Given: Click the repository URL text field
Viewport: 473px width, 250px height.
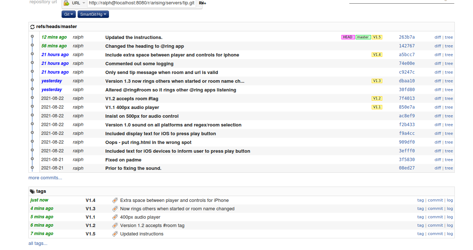Looking at the screenshot, I should (141, 3).
